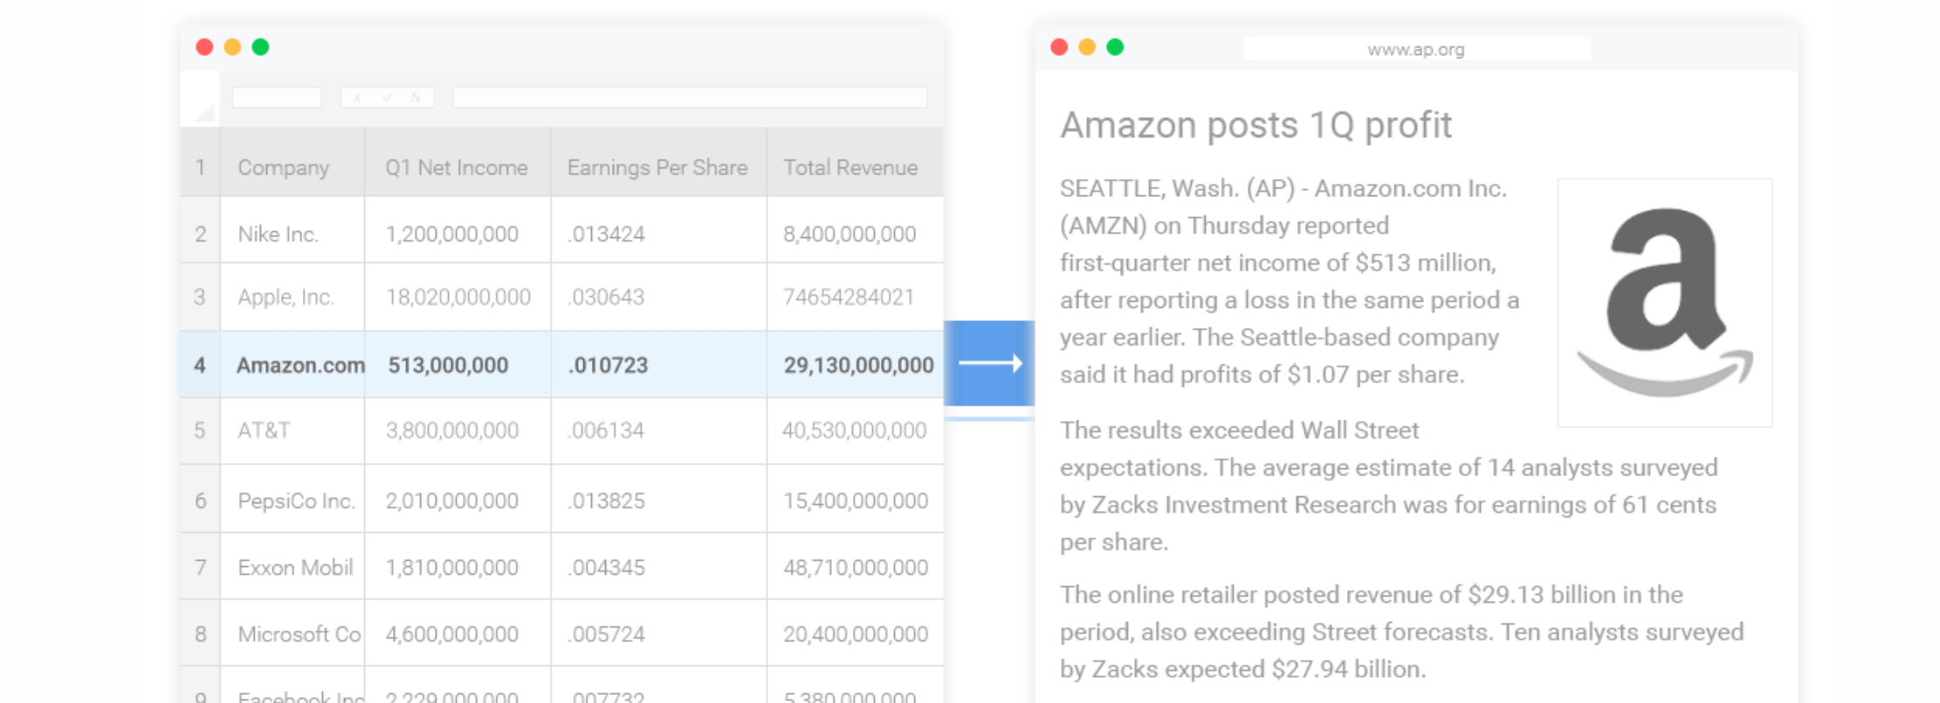Click the fx insert function icon
The image size is (1940, 703).
(416, 98)
